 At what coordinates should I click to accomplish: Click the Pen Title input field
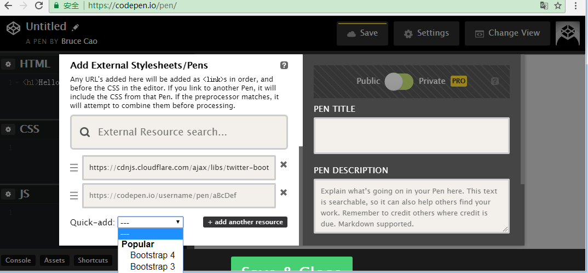(411, 135)
